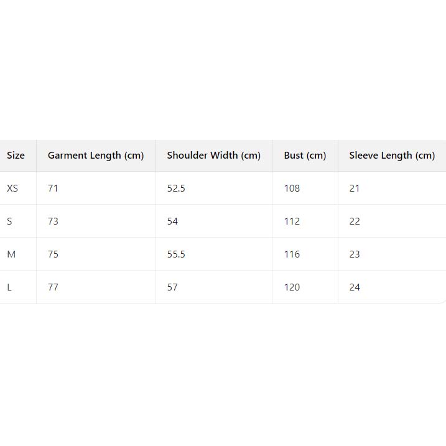Click garment length value 71

pyautogui.click(x=53, y=188)
